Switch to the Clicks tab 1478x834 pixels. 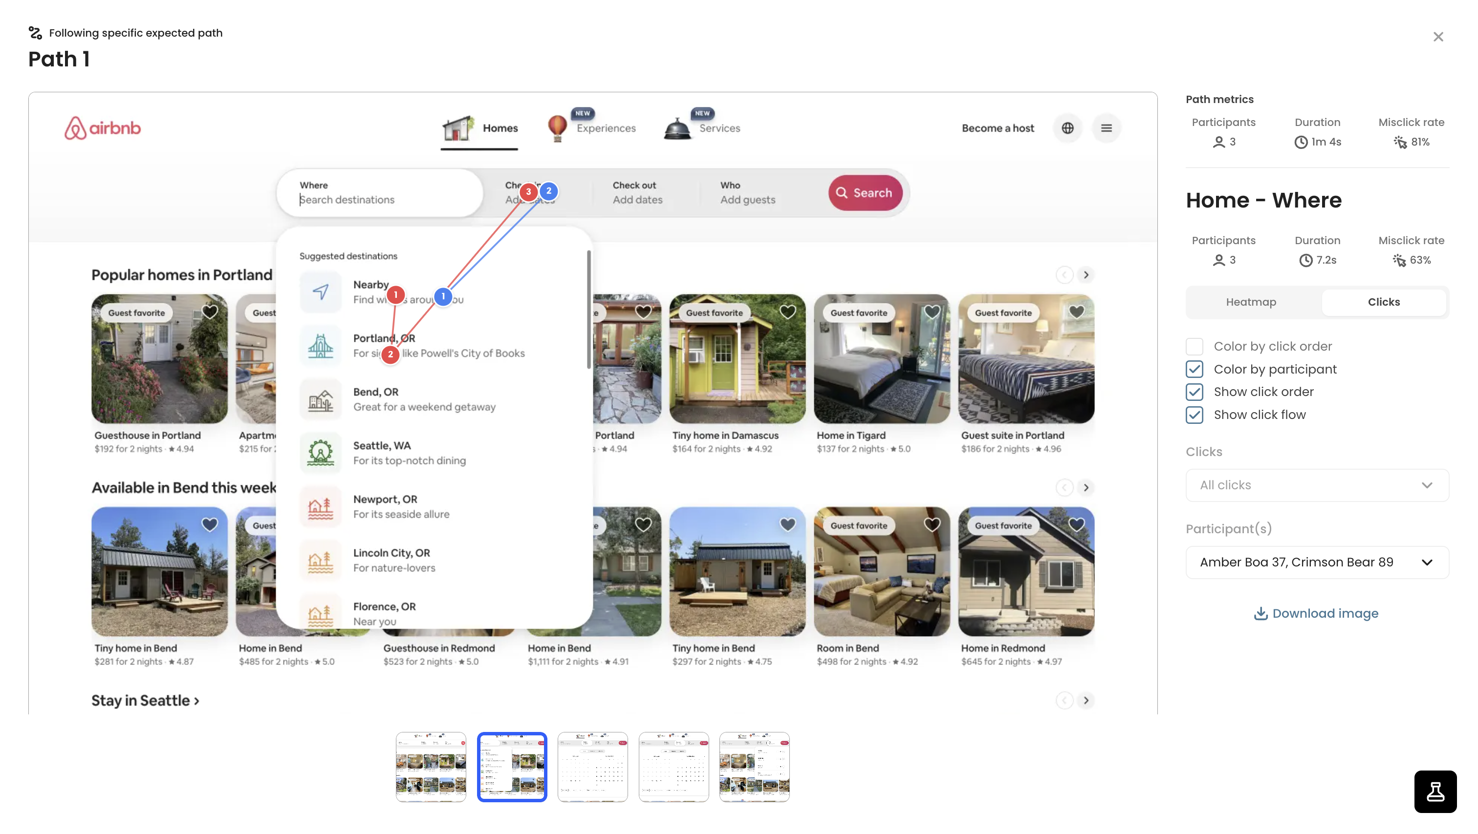click(1383, 302)
